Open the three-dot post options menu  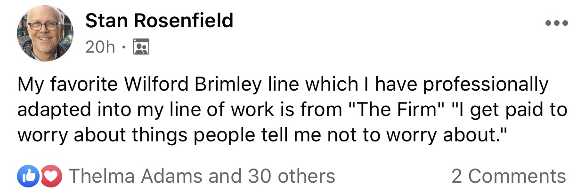(x=556, y=23)
